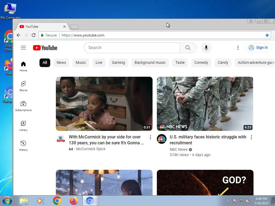Reload the page with refresh icon
The width and height of the screenshot is (275, 206).
point(34,35)
